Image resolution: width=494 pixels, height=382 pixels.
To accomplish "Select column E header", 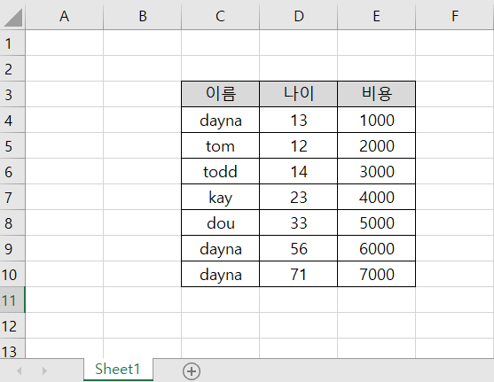I will 376,16.
